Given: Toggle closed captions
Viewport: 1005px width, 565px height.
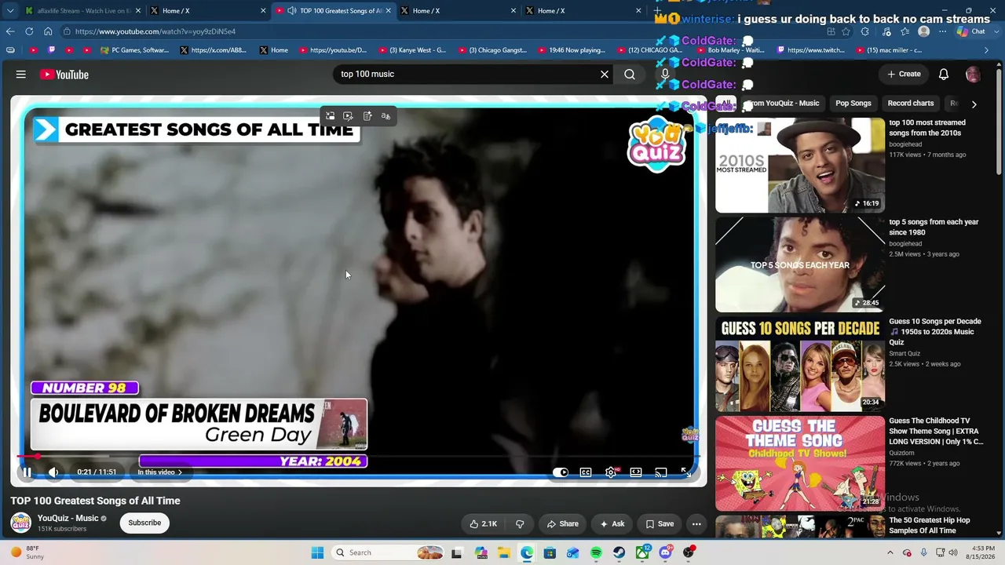Looking at the screenshot, I should pyautogui.click(x=586, y=472).
